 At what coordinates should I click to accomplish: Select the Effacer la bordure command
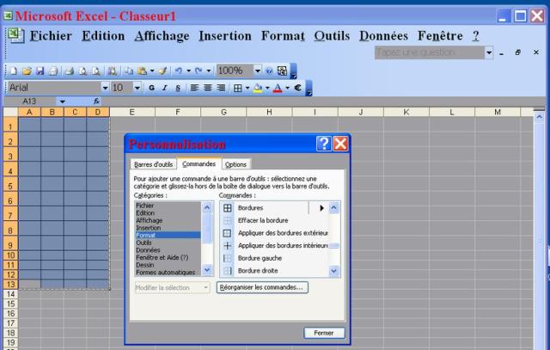(274, 220)
